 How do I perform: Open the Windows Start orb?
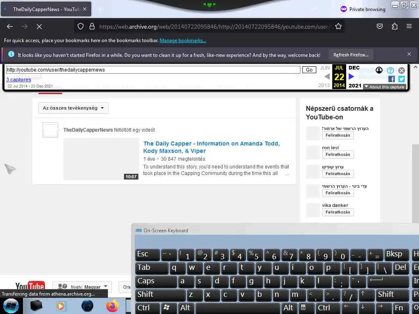pos(11,306)
